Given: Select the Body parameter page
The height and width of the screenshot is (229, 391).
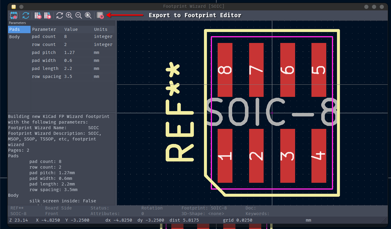Looking at the screenshot, I should (19, 37).
